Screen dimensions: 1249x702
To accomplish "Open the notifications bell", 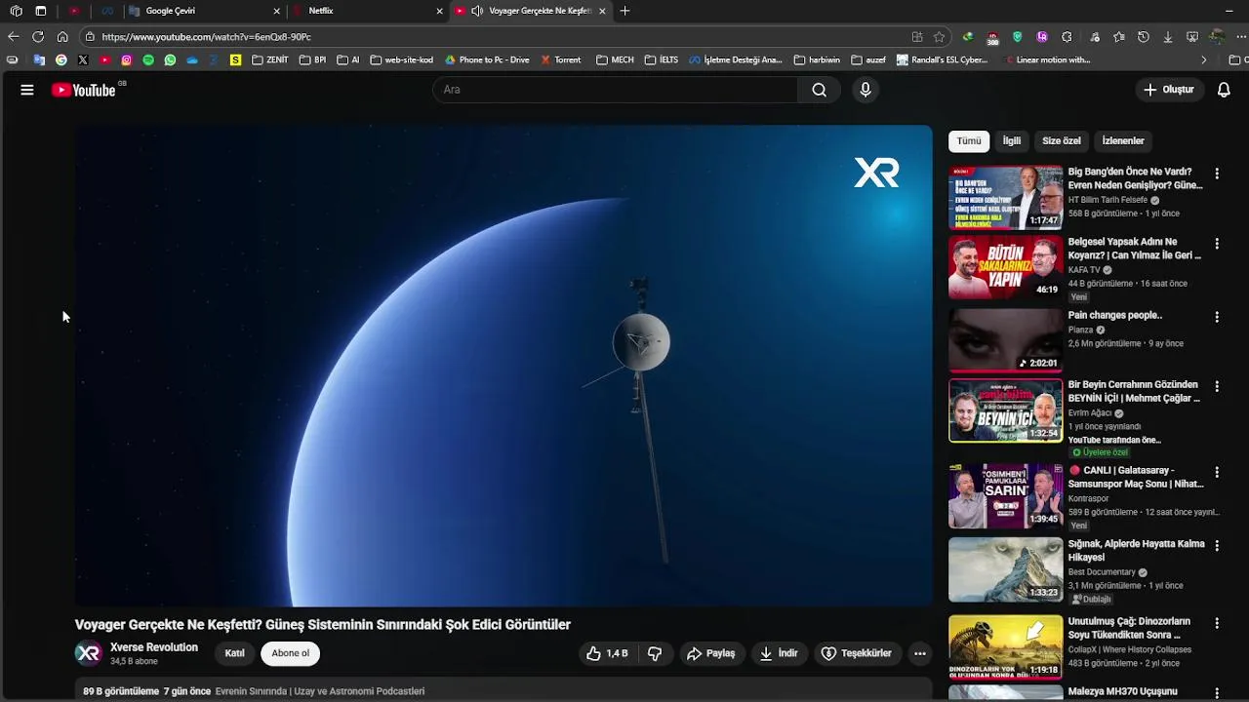I will click(x=1224, y=90).
